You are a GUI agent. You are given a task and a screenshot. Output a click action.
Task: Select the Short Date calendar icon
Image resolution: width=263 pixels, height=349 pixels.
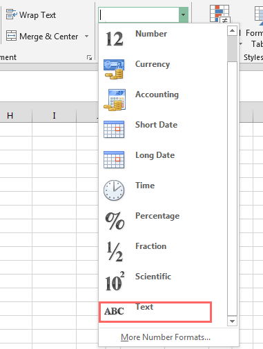tap(114, 129)
